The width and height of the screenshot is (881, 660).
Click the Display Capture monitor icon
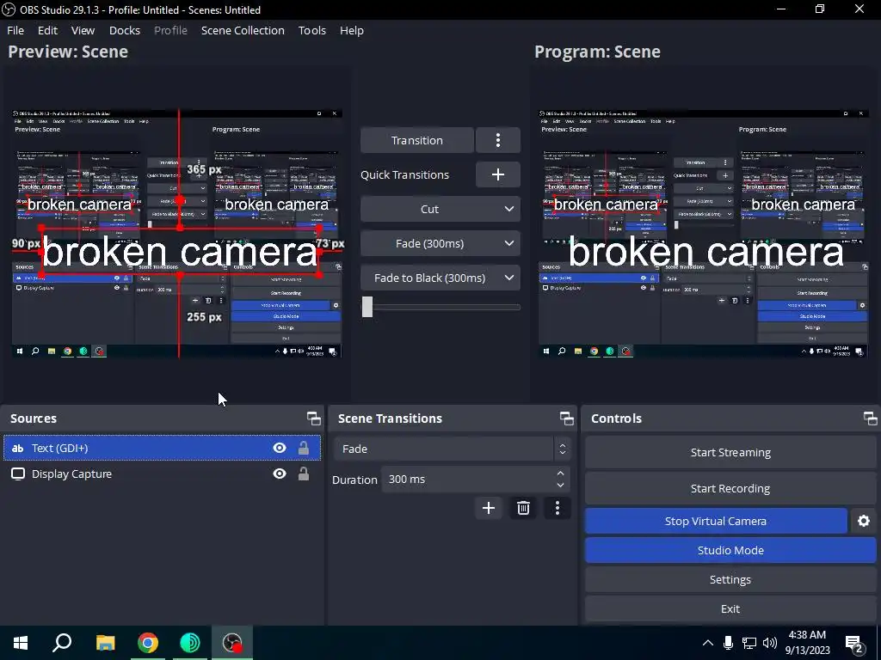tap(18, 474)
